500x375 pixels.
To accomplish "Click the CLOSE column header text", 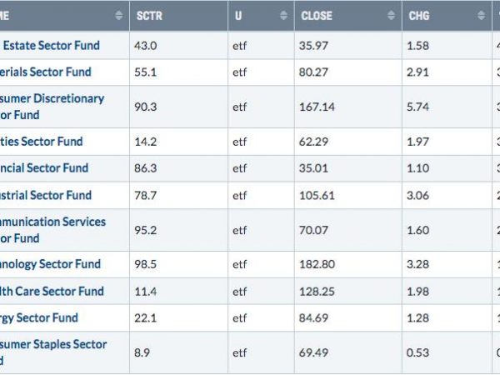I will [317, 16].
